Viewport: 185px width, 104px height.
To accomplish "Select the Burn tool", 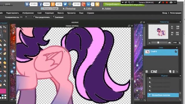I will 5,67.
